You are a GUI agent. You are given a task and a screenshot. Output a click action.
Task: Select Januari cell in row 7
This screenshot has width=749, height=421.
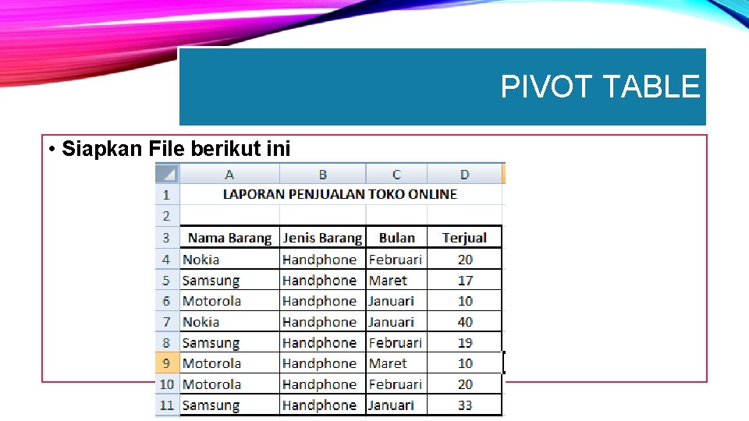pos(396,321)
